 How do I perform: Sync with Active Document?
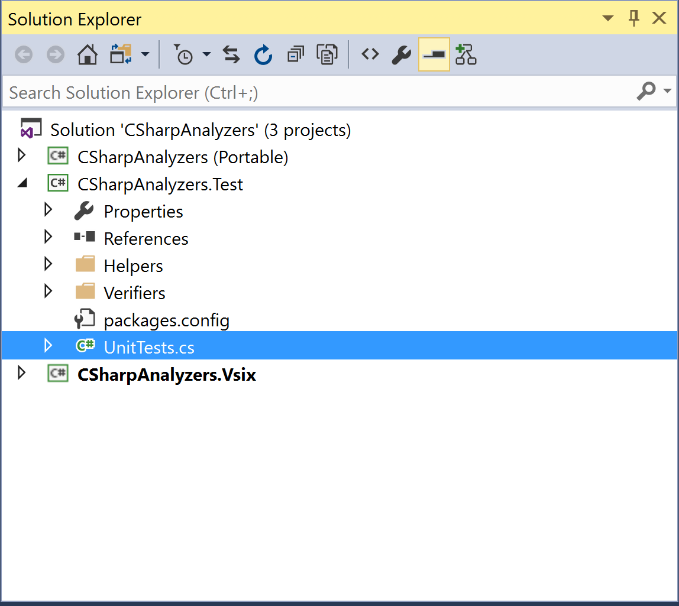tap(231, 55)
